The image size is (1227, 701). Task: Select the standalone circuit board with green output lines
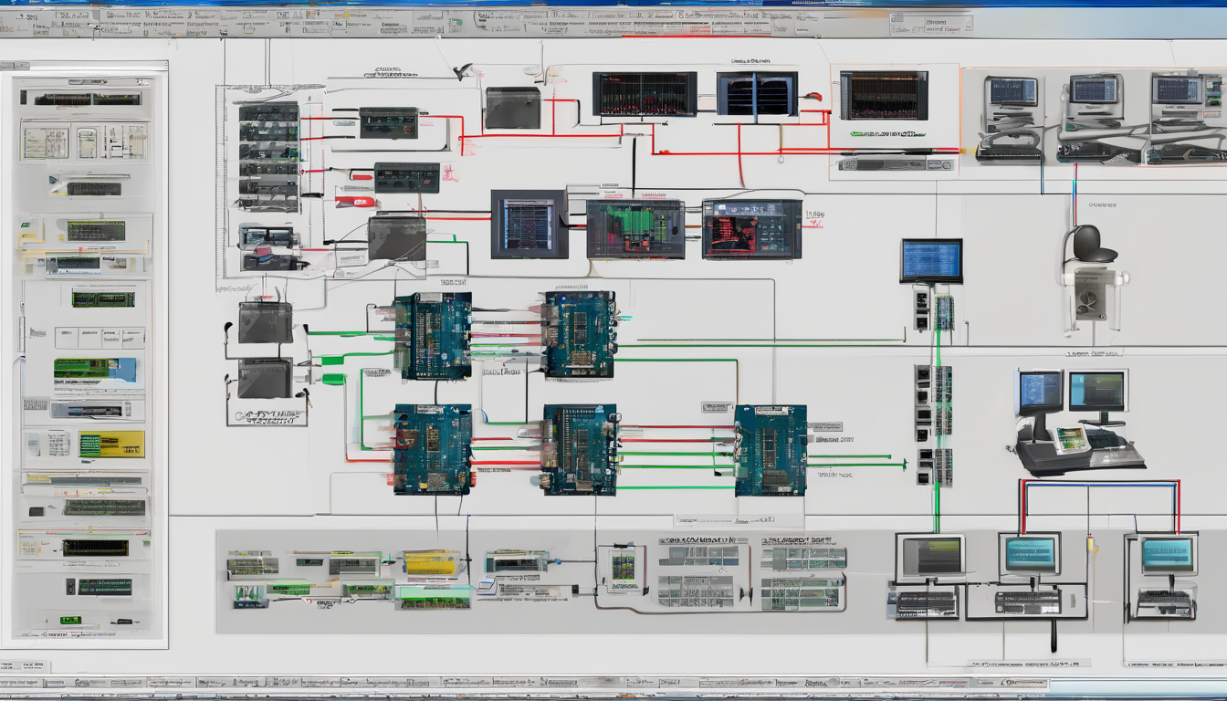[x=771, y=451]
